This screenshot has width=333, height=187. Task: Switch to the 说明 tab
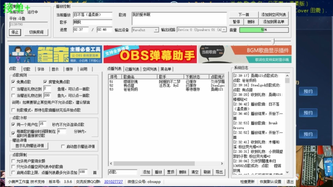point(84,69)
